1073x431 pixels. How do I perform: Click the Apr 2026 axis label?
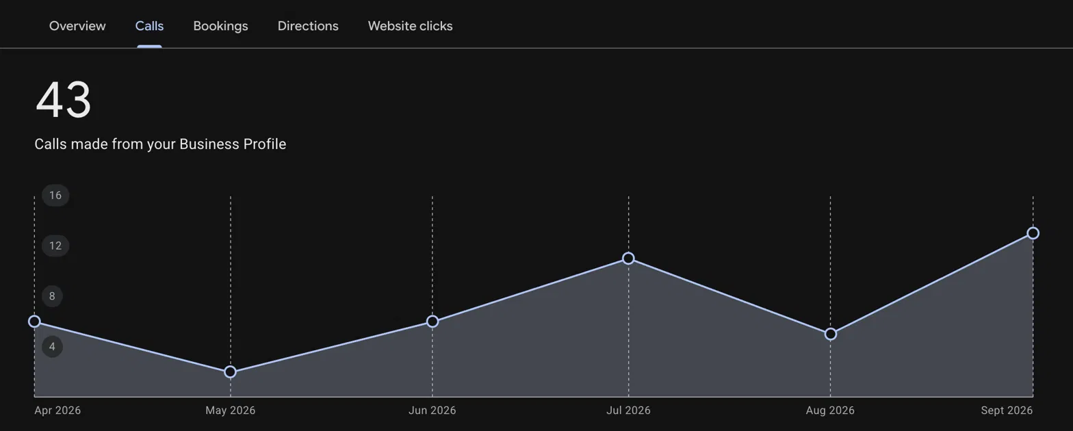tap(57, 410)
